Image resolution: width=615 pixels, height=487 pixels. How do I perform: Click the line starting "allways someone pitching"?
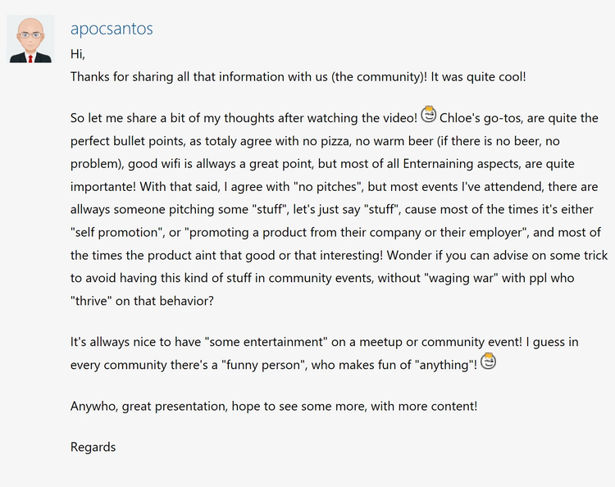(x=328, y=210)
